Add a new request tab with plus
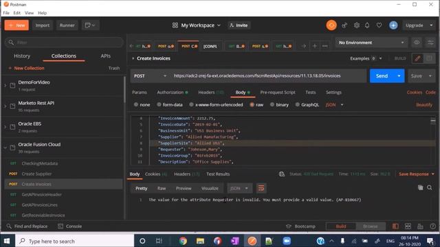This screenshot has height=247, width=440. tap(315, 46)
